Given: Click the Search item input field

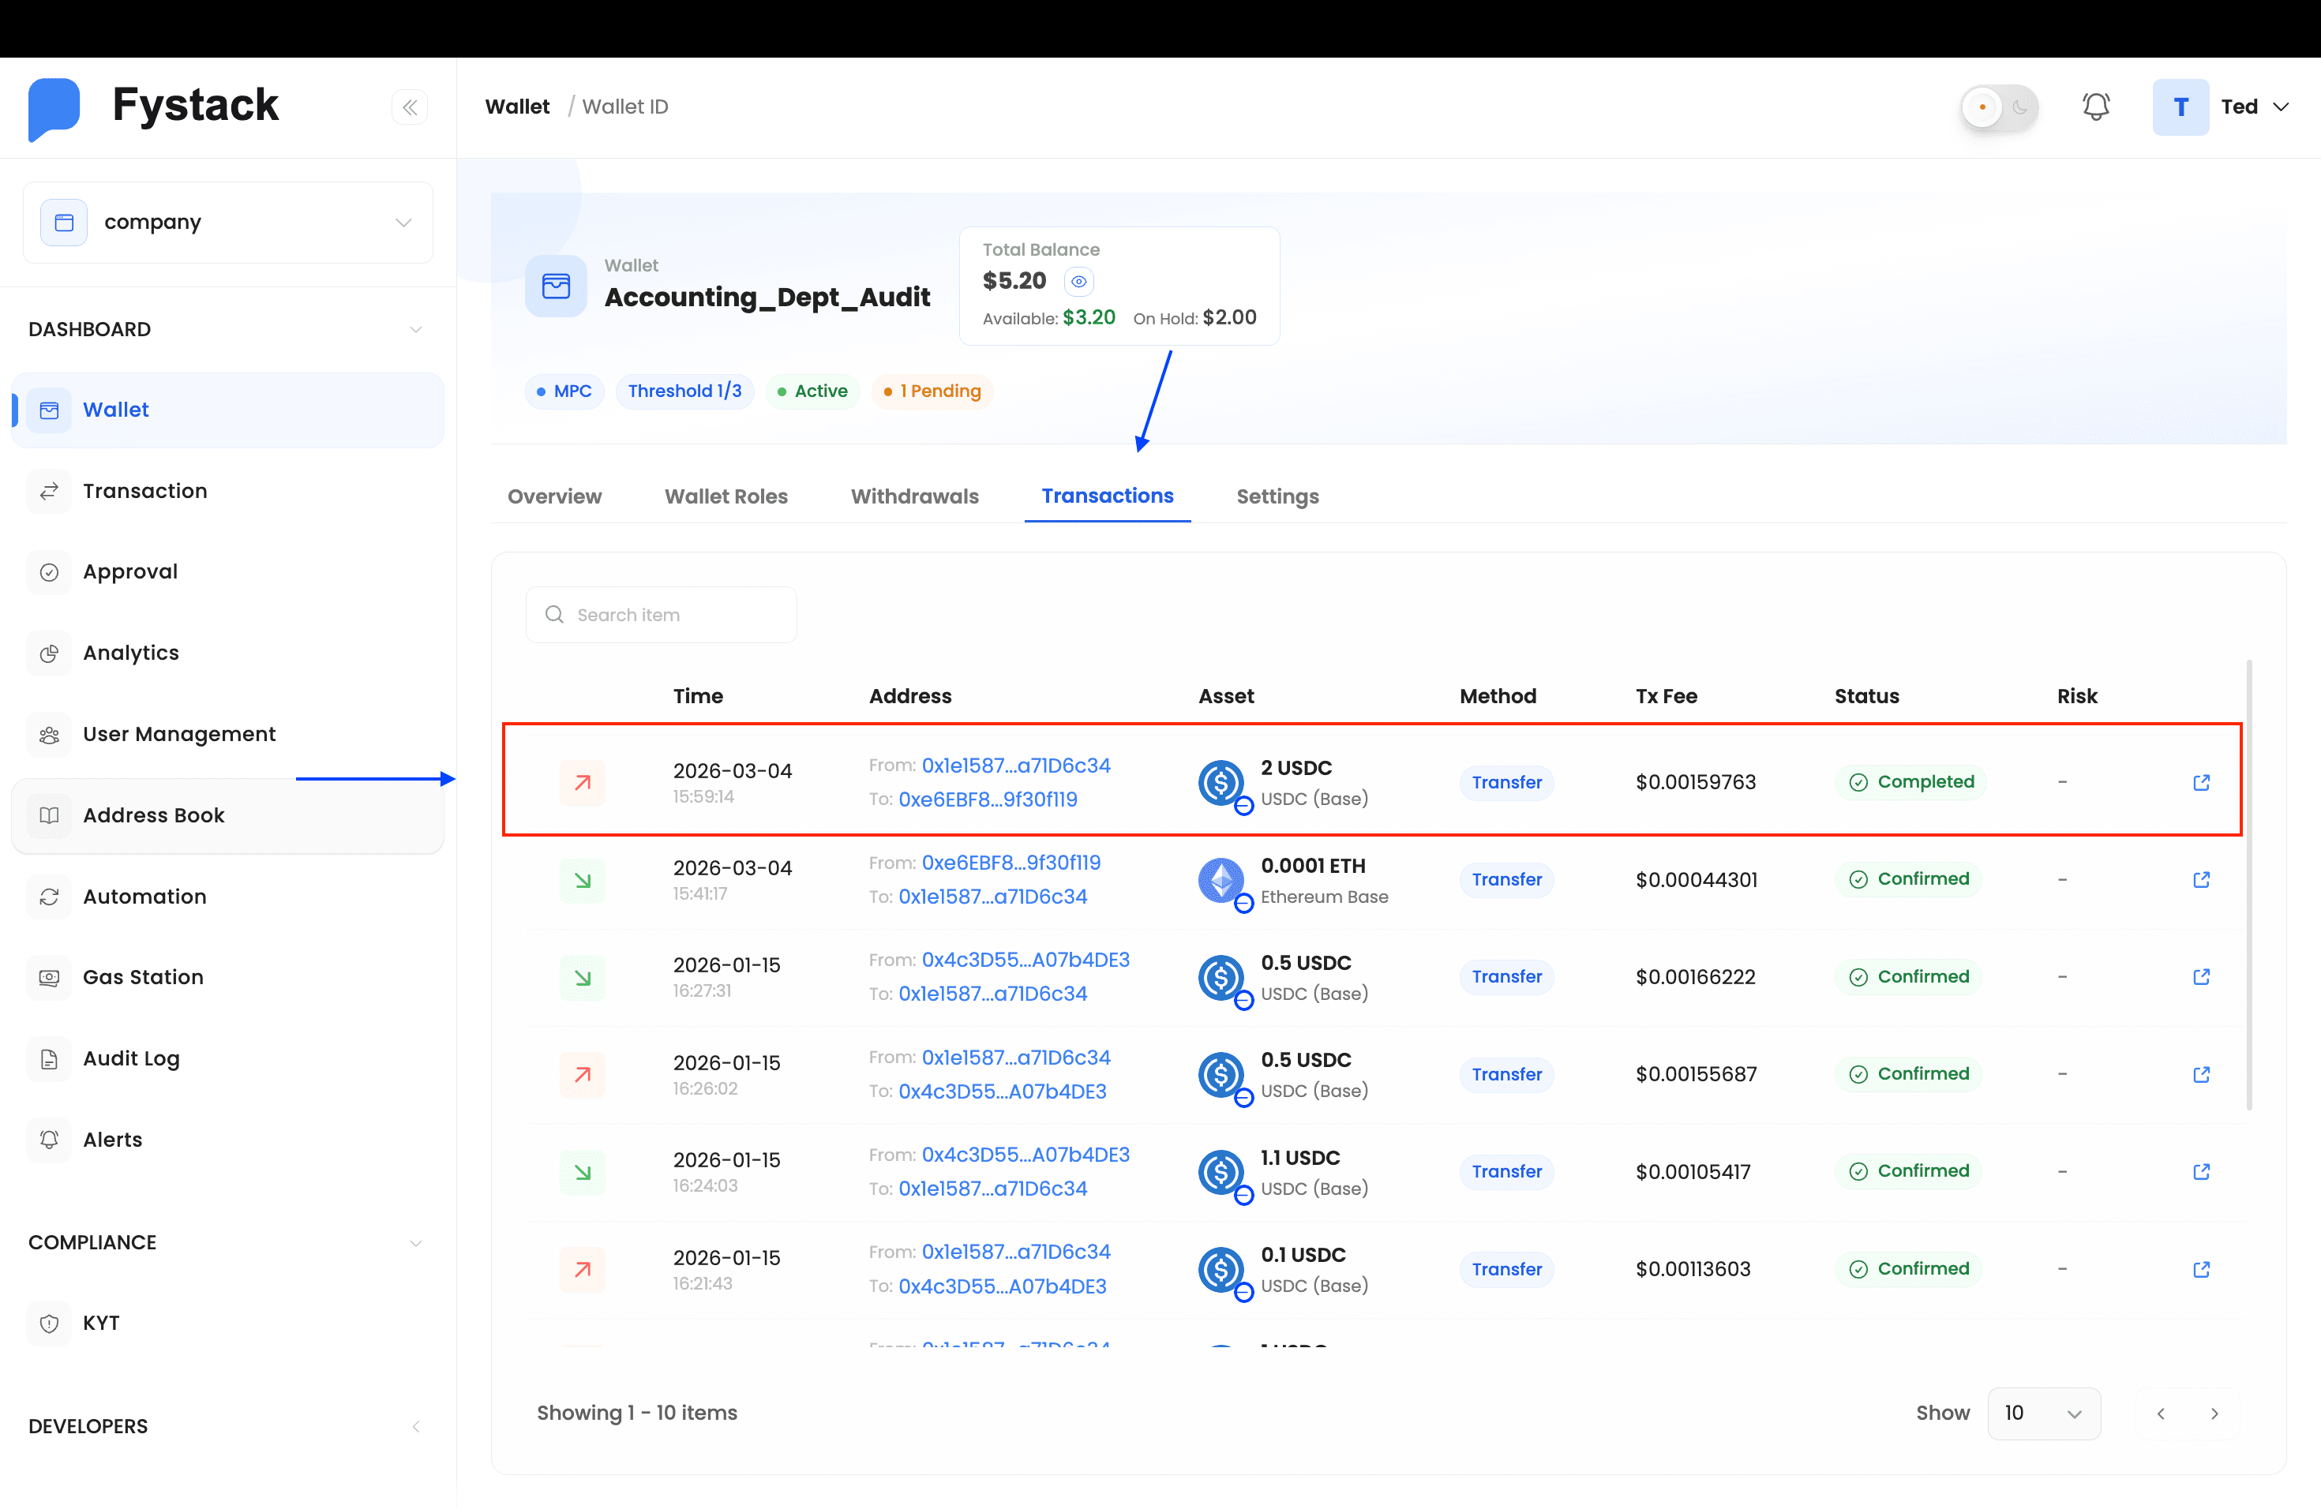Looking at the screenshot, I should pyautogui.click(x=662, y=614).
